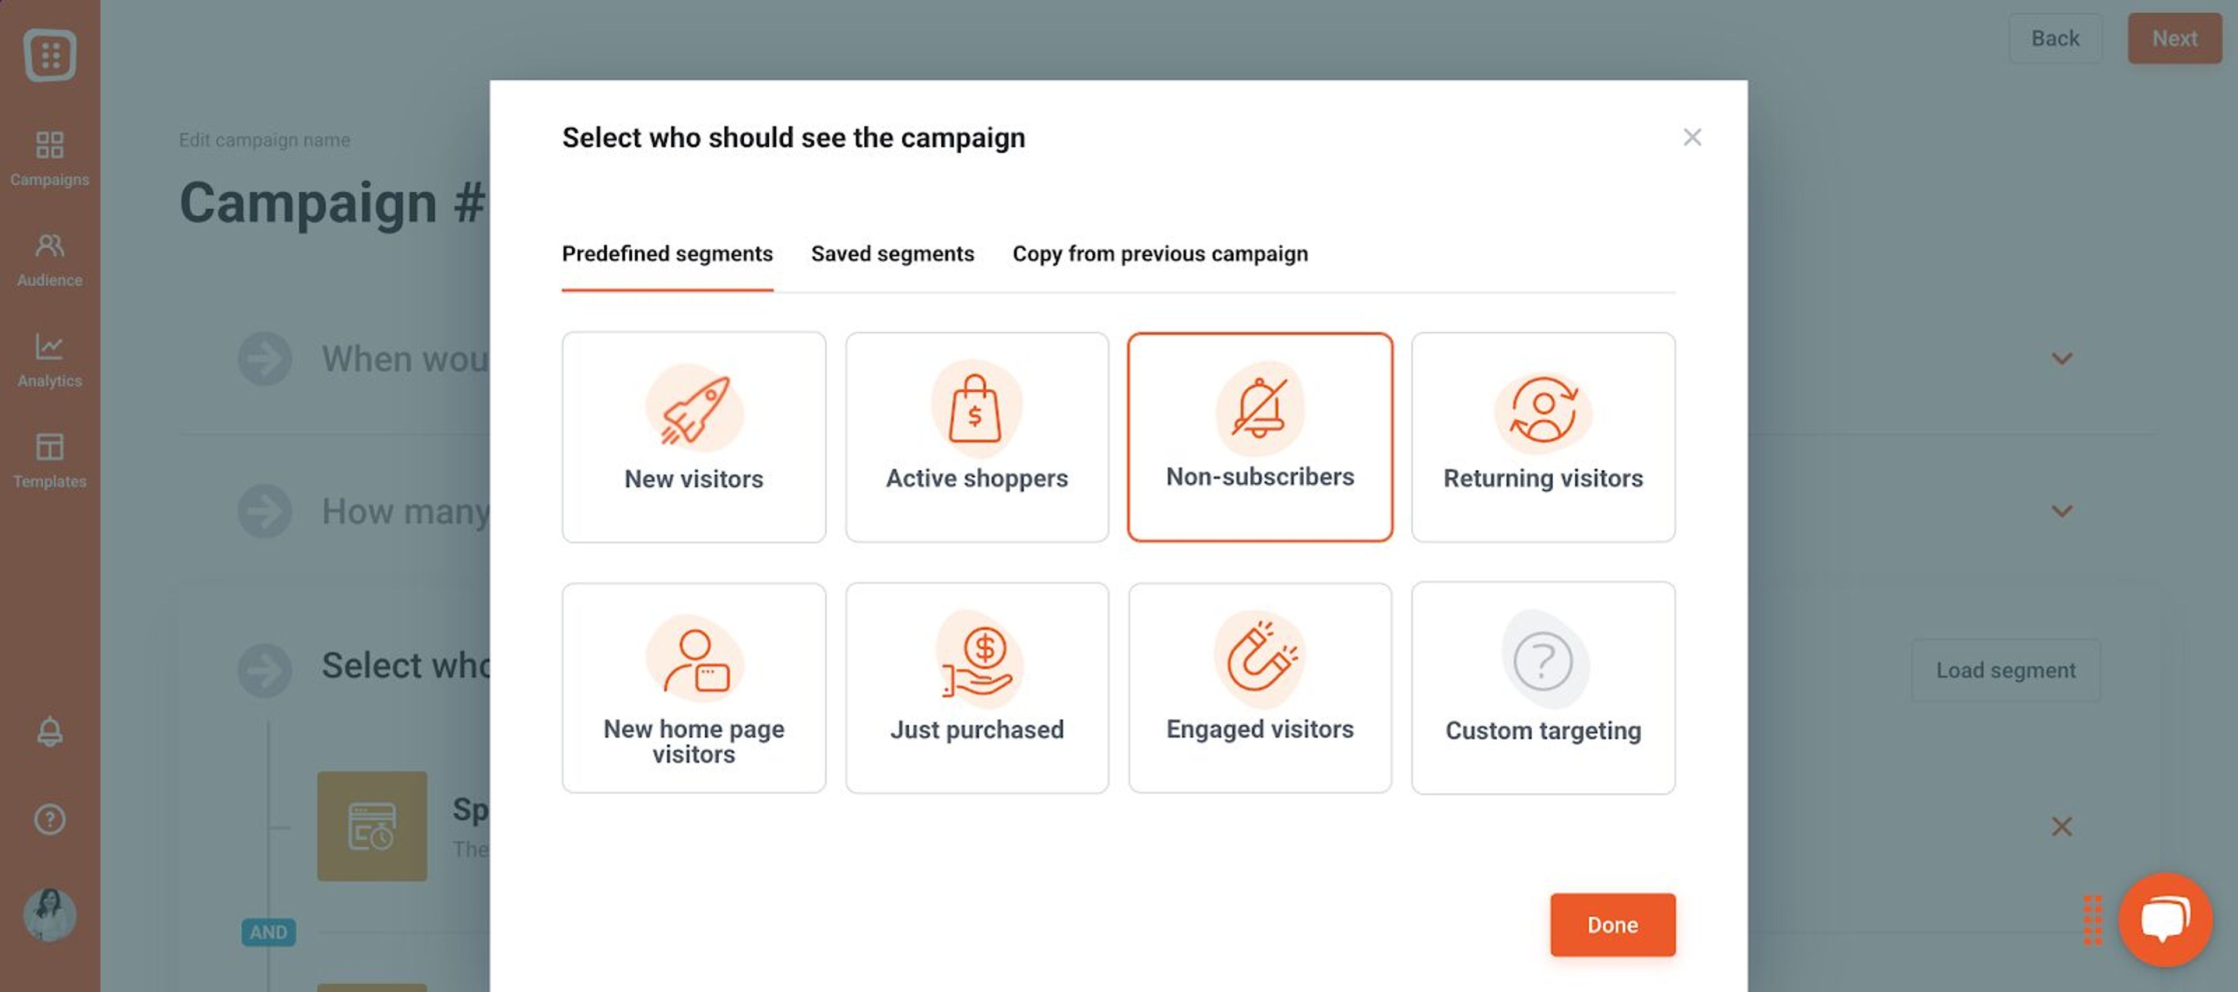Click the dotted grip beside chat bubble

pyautogui.click(x=2093, y=920)
